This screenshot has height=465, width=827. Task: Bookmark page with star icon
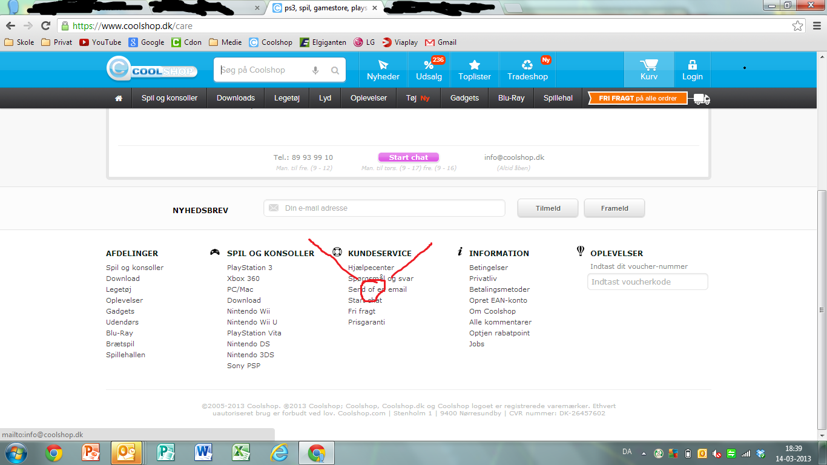(x=798, y=26)
